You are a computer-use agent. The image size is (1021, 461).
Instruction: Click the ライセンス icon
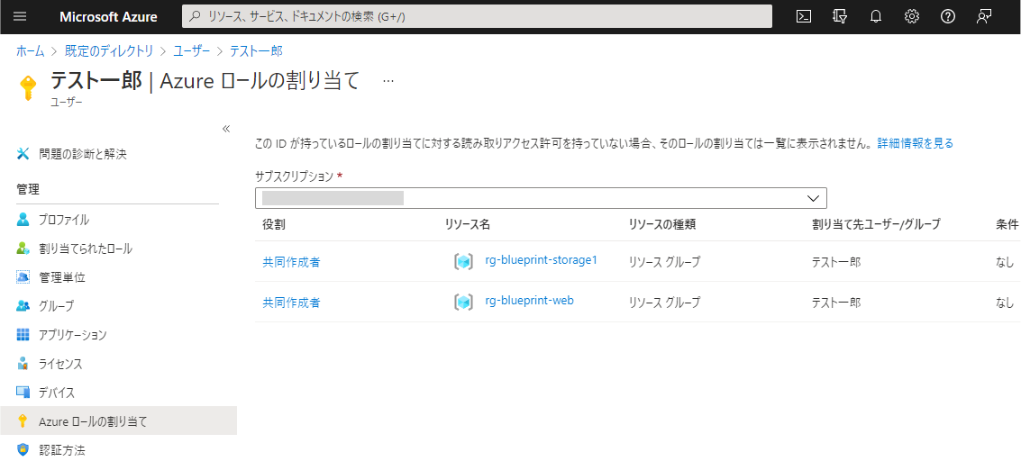click(x=23, y=364)
